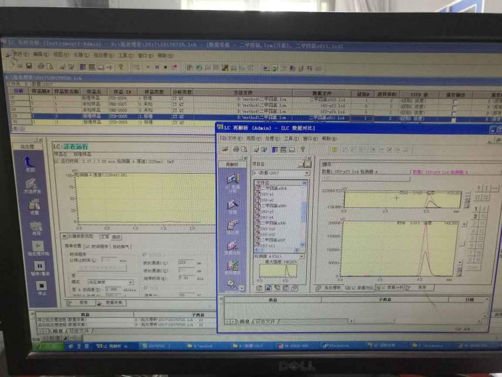Open 批处理 menu in the main window
502x377 pixels.
coord(103,55)
